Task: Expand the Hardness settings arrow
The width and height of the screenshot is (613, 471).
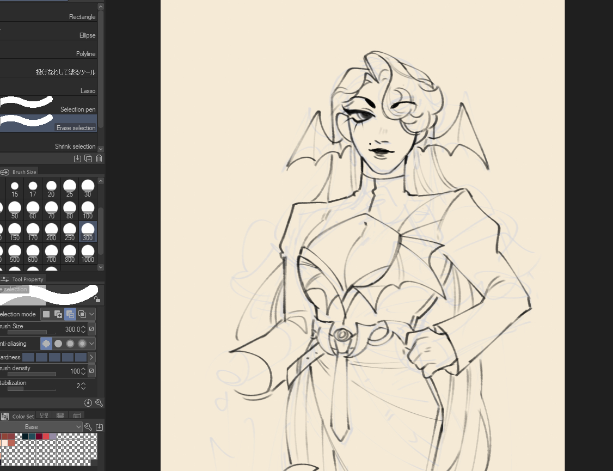Action: click(x=91, y=357)
